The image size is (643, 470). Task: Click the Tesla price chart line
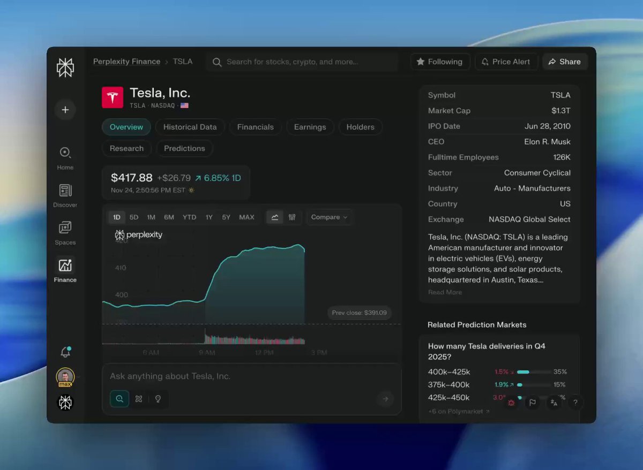(x=204, y=276)
